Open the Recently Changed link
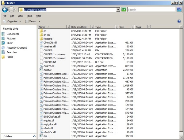 (17, 48)
